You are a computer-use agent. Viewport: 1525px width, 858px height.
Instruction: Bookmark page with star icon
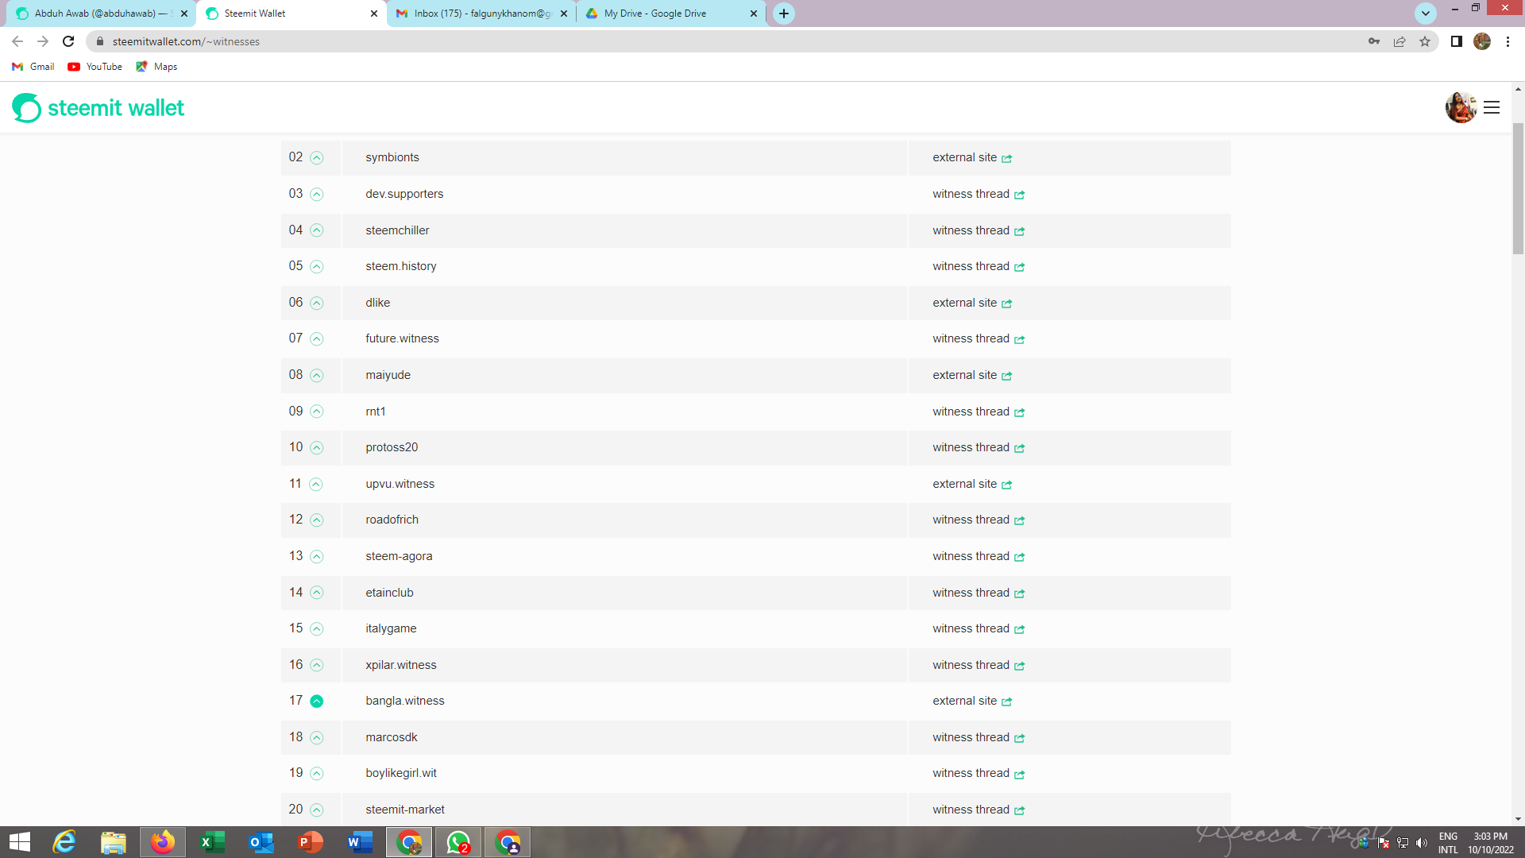[x=1425, y=41]
